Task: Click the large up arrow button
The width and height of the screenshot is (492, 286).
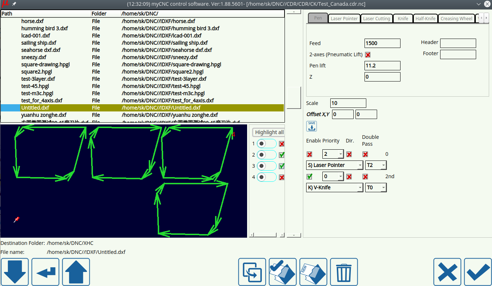Action: (76, 272)
